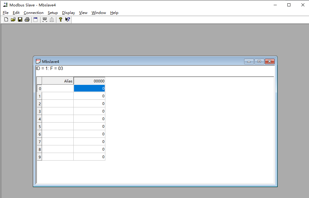
Task: Select the Alias cell in row 0
Action: [x=58, y=89]
